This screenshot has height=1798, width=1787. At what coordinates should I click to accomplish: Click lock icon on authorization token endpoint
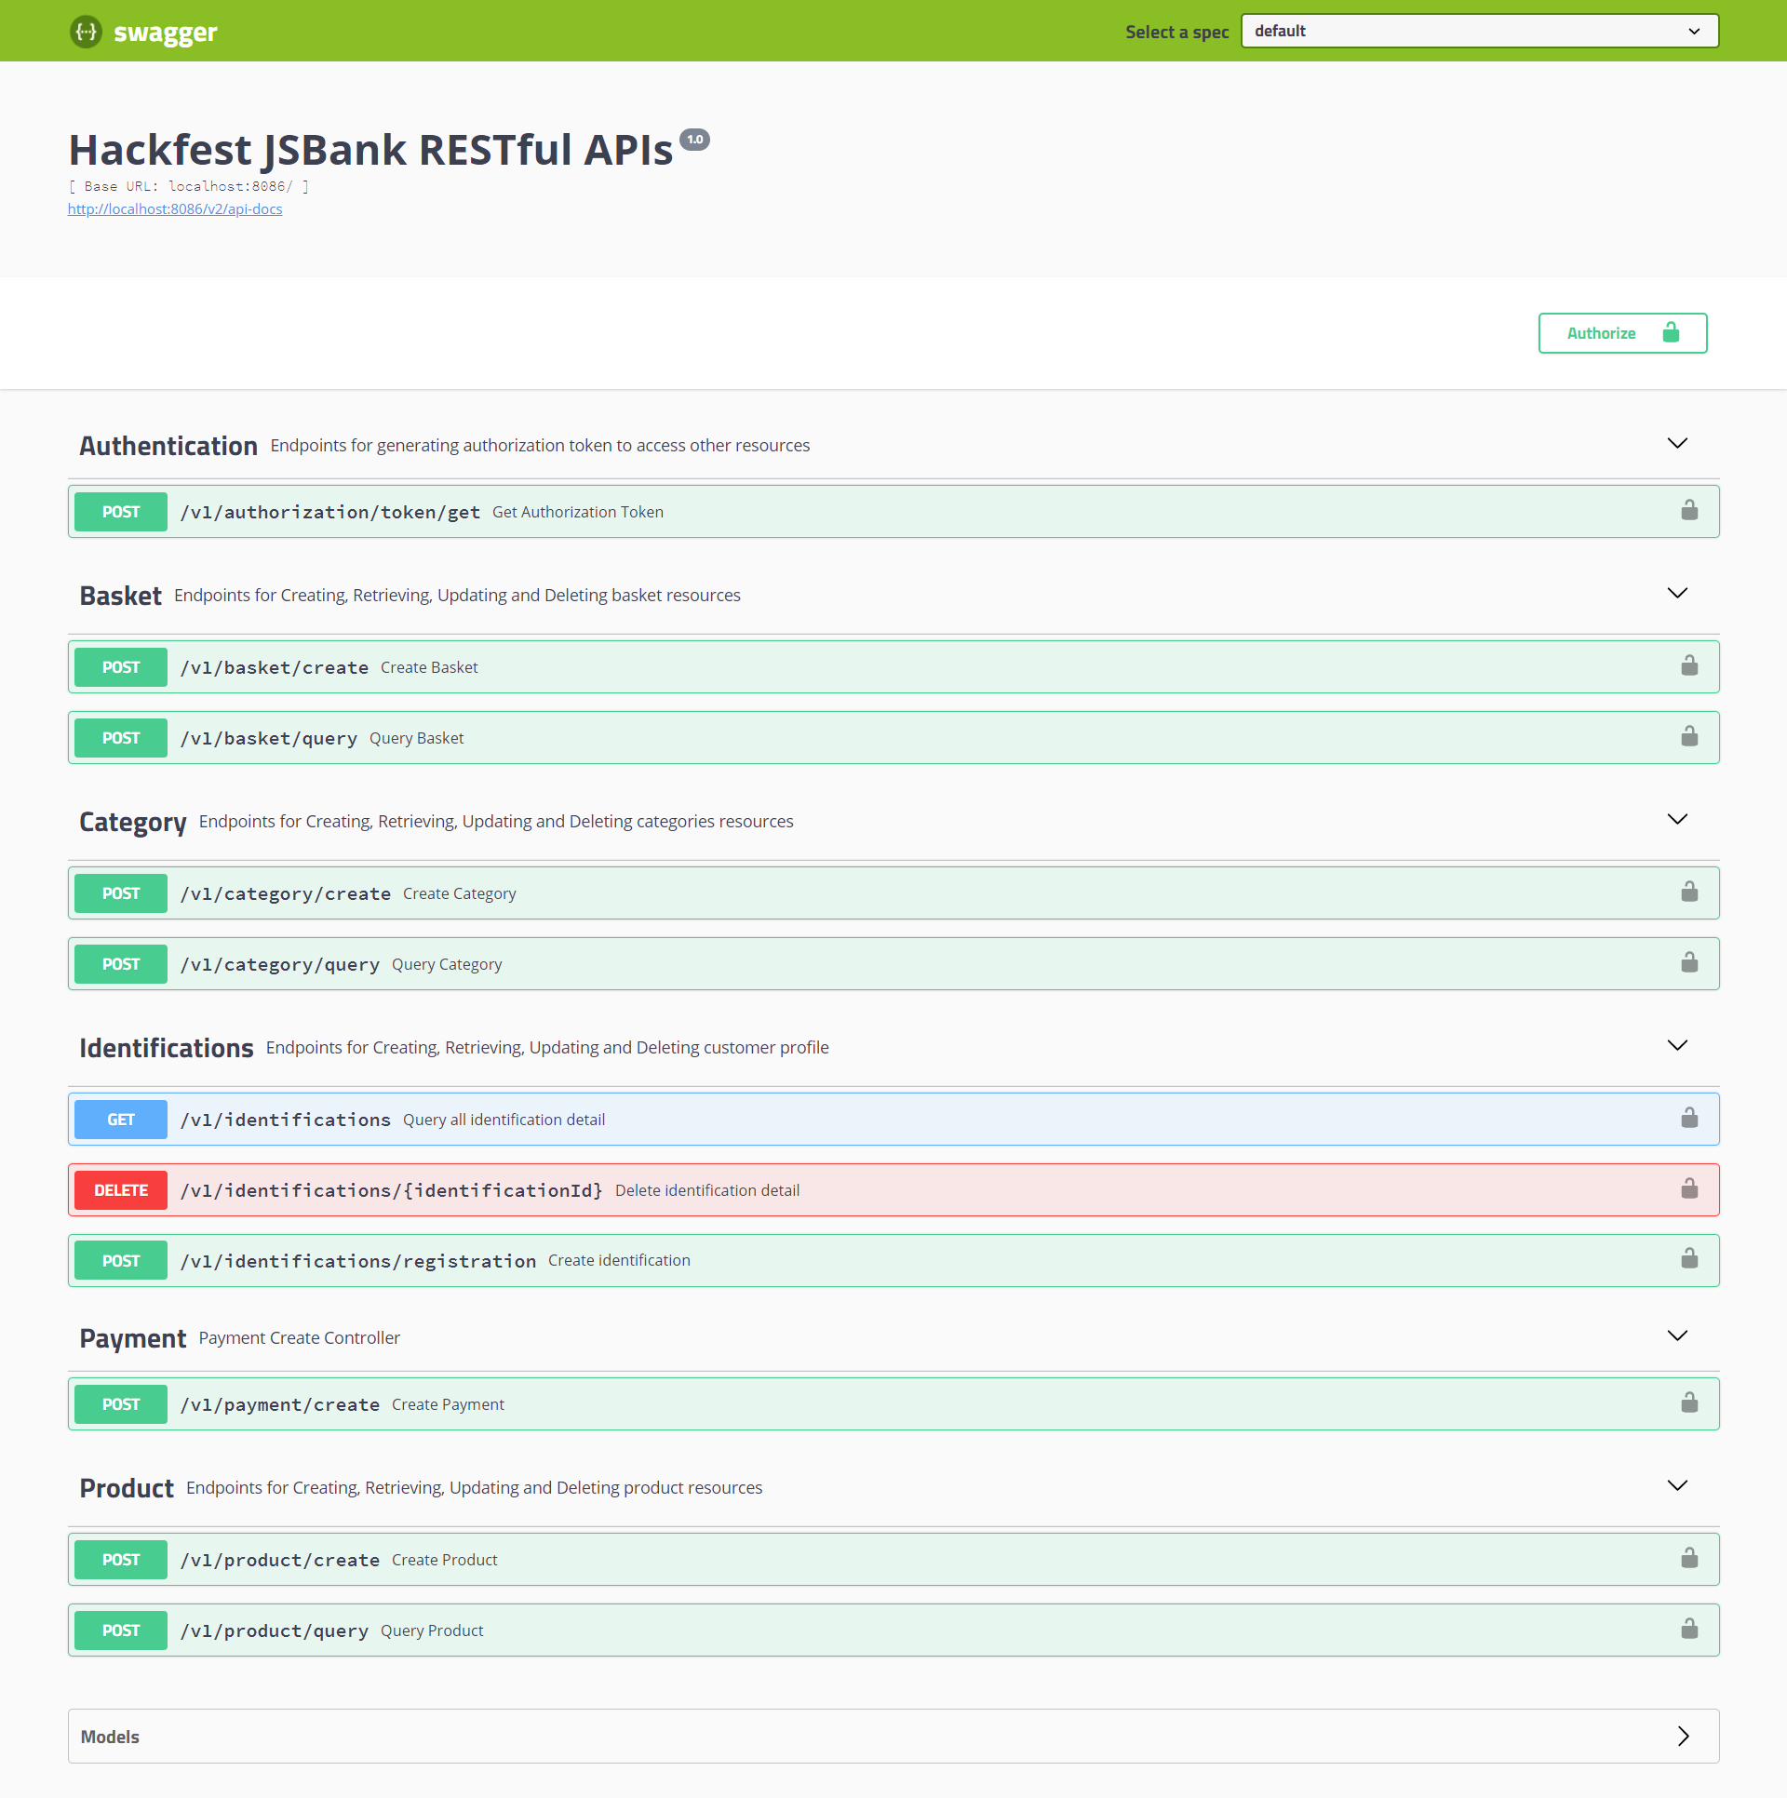coord(1689,511)
